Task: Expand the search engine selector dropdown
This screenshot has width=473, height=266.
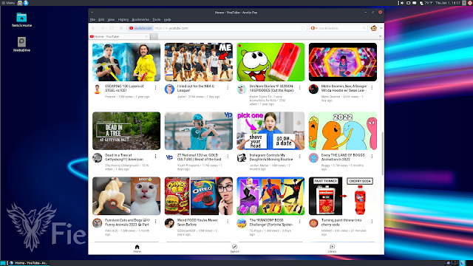Action: (314, 28)
